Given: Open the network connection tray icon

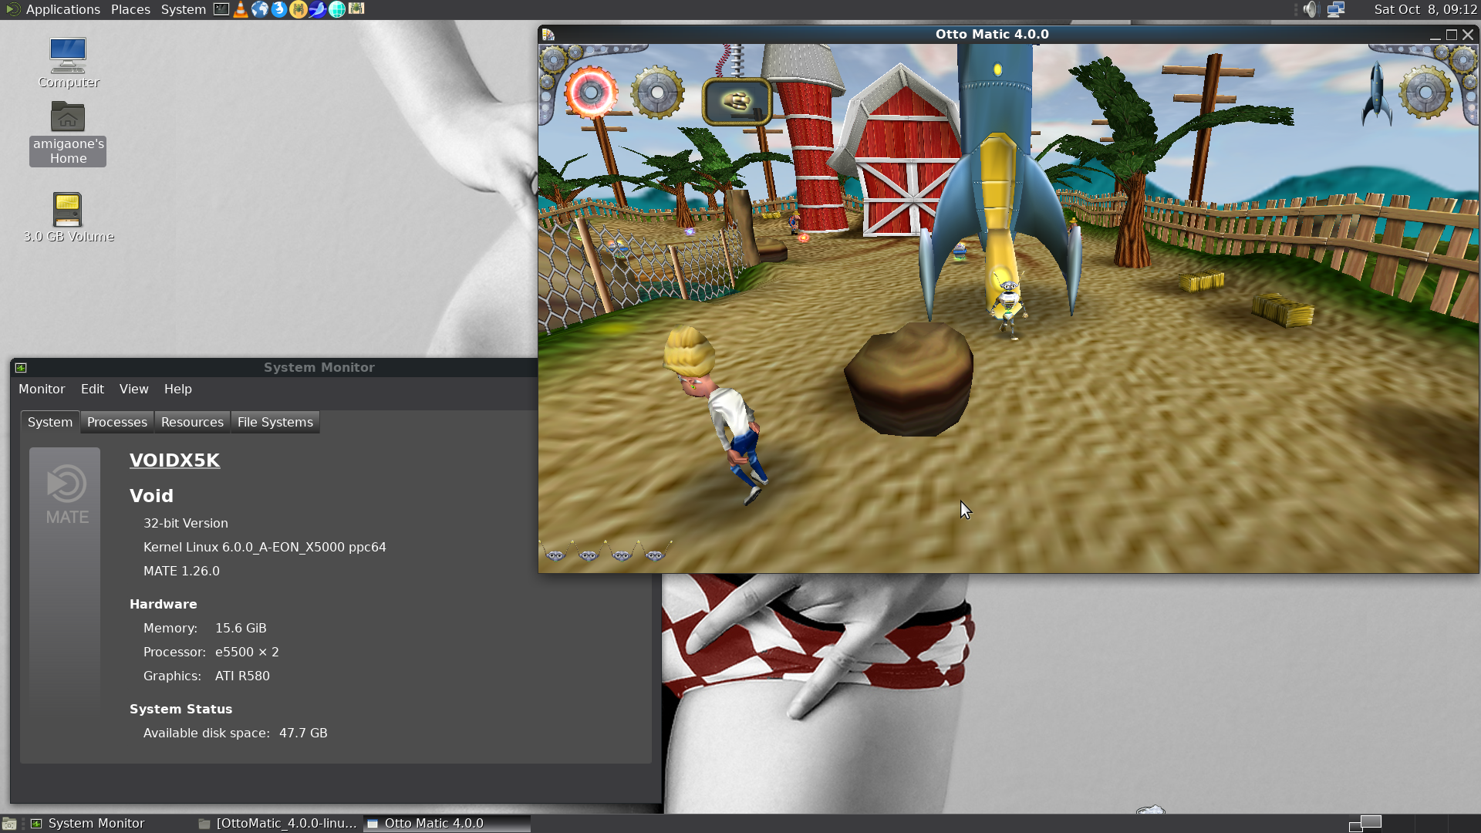Looking at the screenshot, I should coord(1336,9).
